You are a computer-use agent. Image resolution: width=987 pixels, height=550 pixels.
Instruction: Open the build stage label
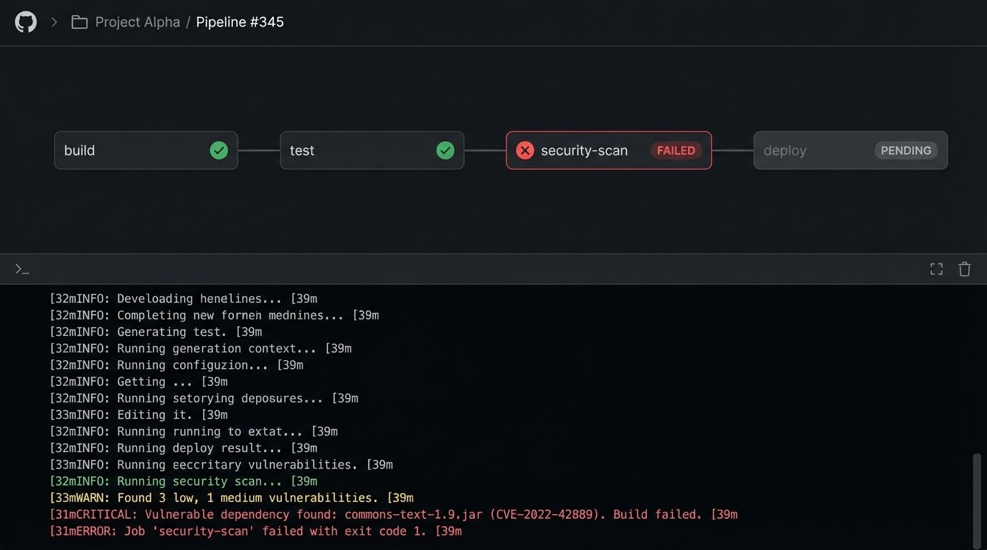[80, 150]
